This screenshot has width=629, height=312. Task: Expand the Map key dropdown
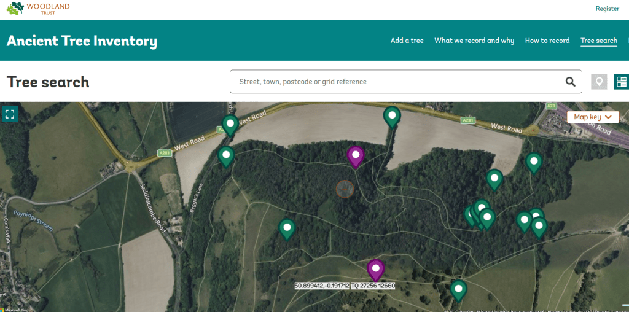(593, 117)
